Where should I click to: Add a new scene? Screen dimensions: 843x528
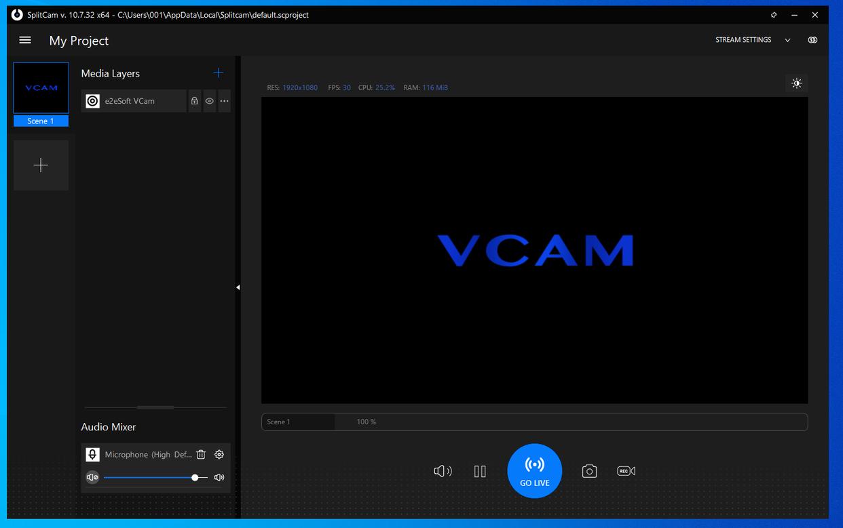41,165
